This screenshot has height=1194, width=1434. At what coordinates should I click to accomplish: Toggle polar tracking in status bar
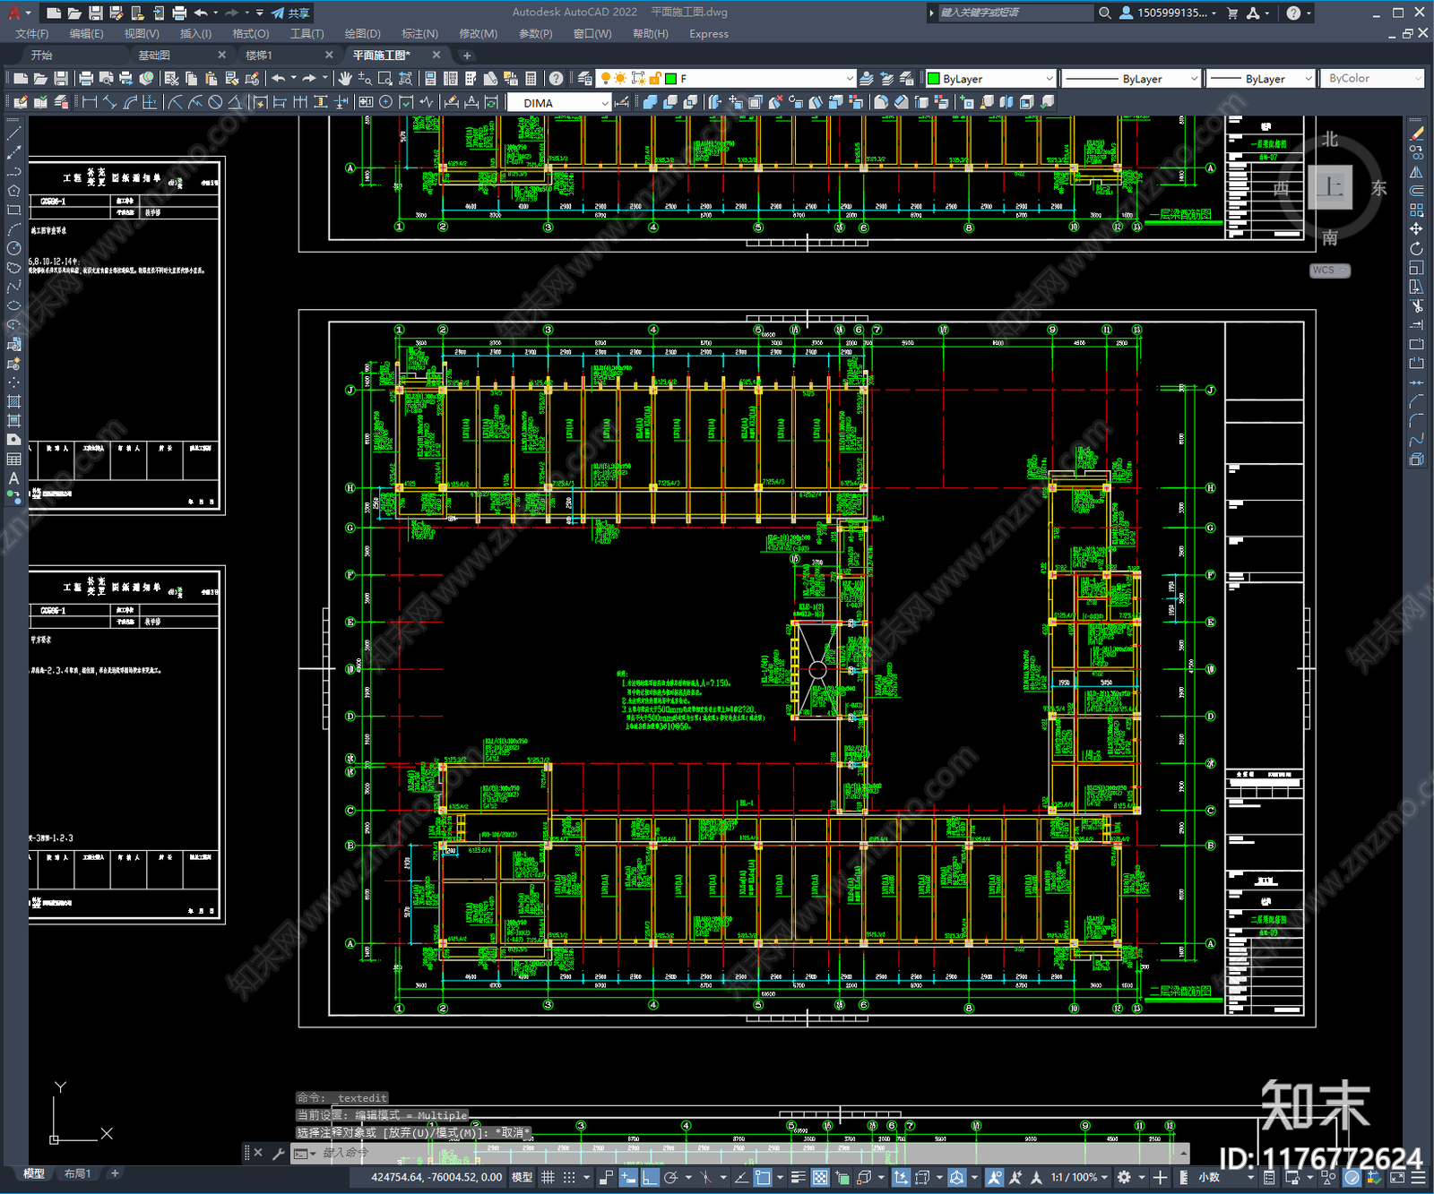pyautogui.click(x=670, y=1177)
